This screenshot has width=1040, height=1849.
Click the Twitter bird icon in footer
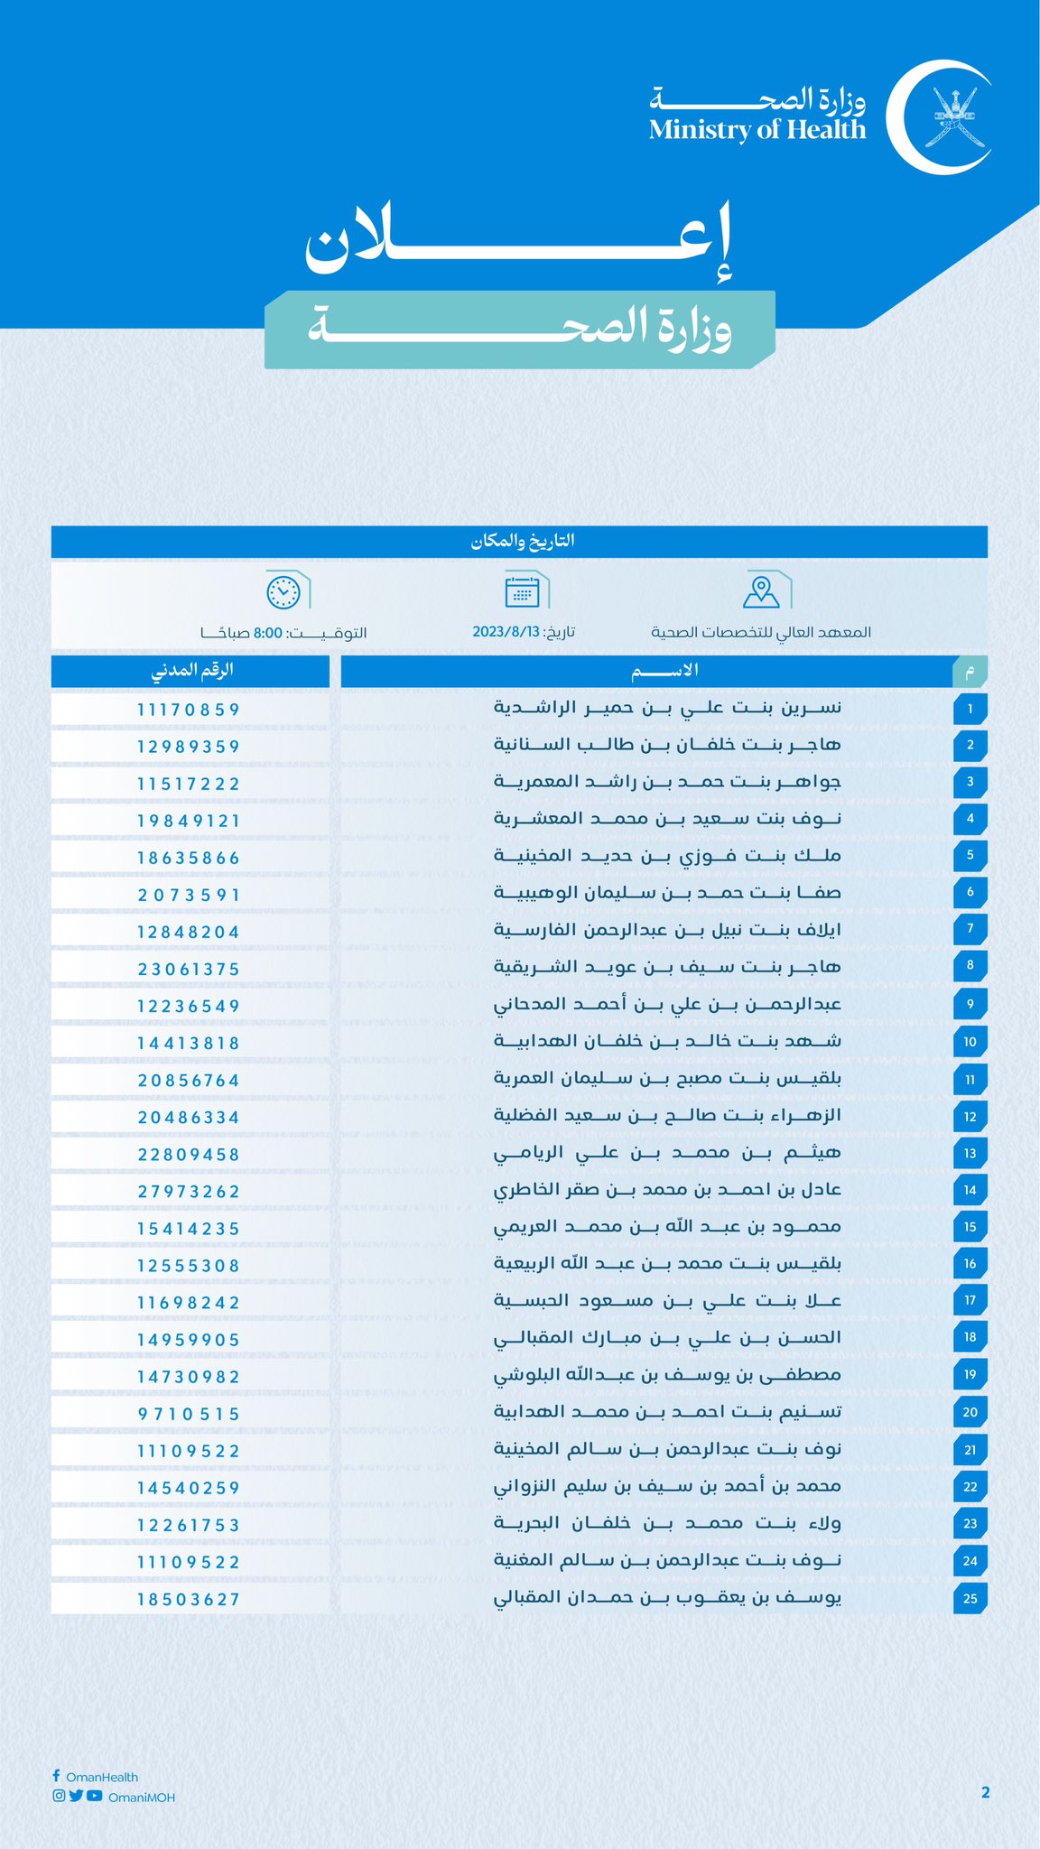tap(76, 1796)
